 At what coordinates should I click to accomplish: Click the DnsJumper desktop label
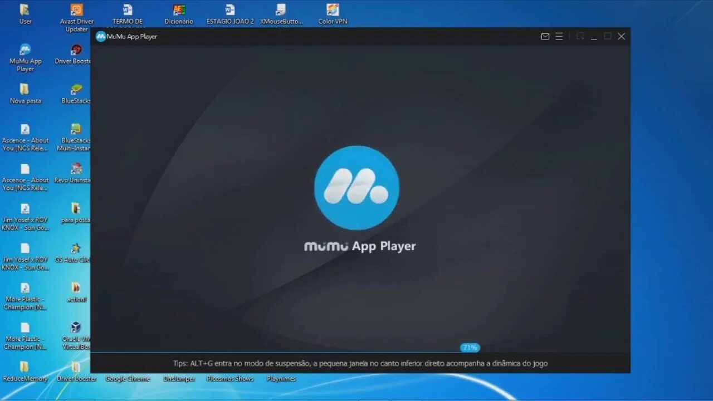(x=179, y=379)
